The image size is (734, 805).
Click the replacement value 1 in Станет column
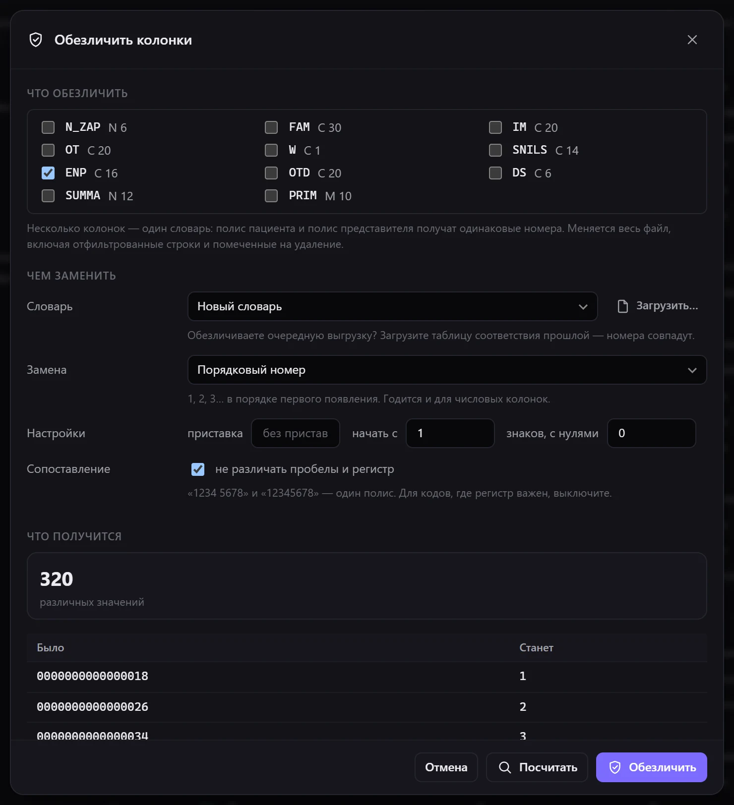[x=523, y=676]
